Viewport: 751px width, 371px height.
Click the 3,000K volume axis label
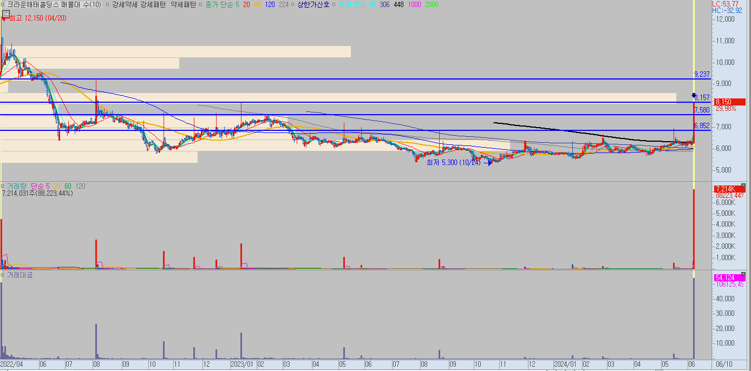[725, 235]
